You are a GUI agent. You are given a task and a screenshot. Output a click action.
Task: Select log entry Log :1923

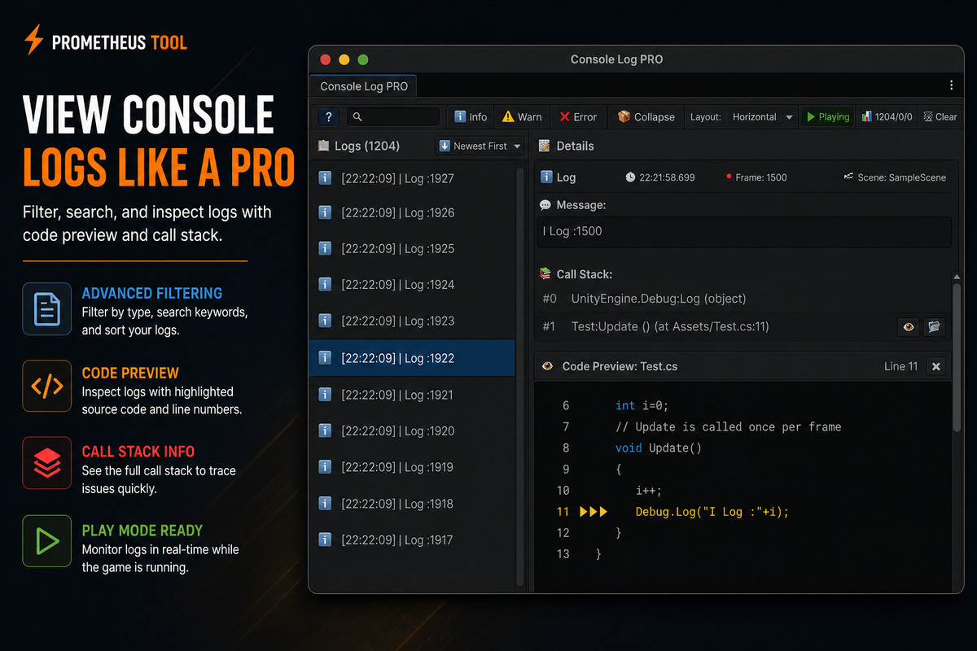[x=412, y=321]
